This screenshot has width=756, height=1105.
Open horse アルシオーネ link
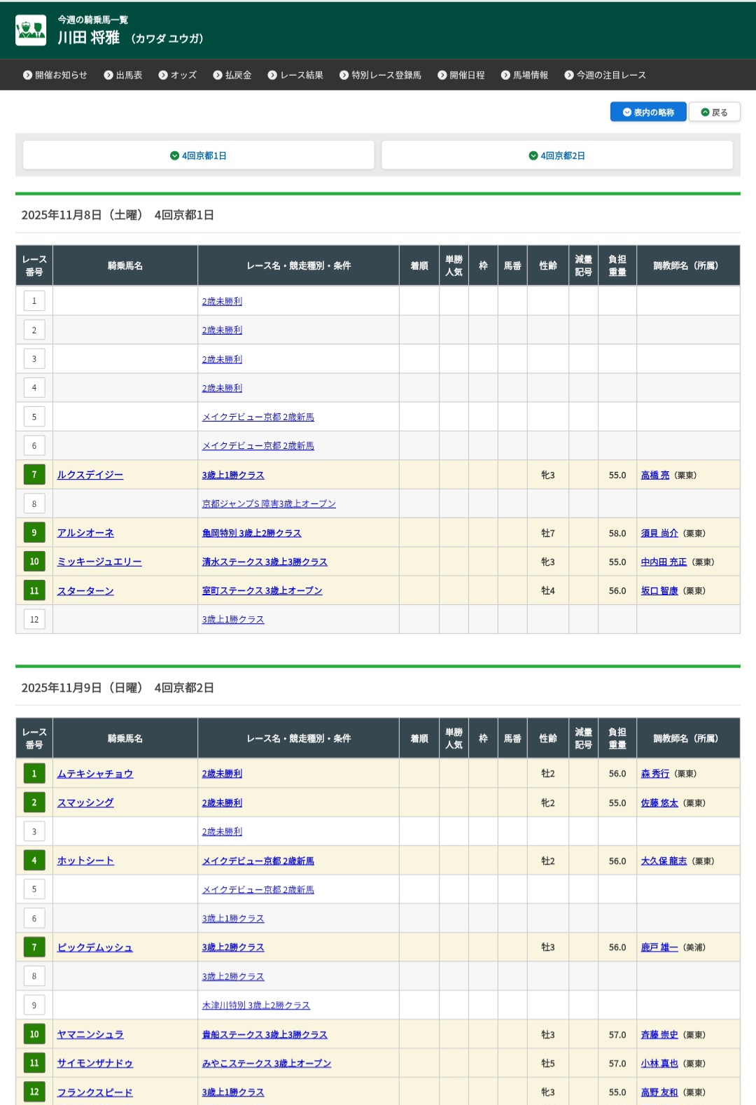coord(85,533)
